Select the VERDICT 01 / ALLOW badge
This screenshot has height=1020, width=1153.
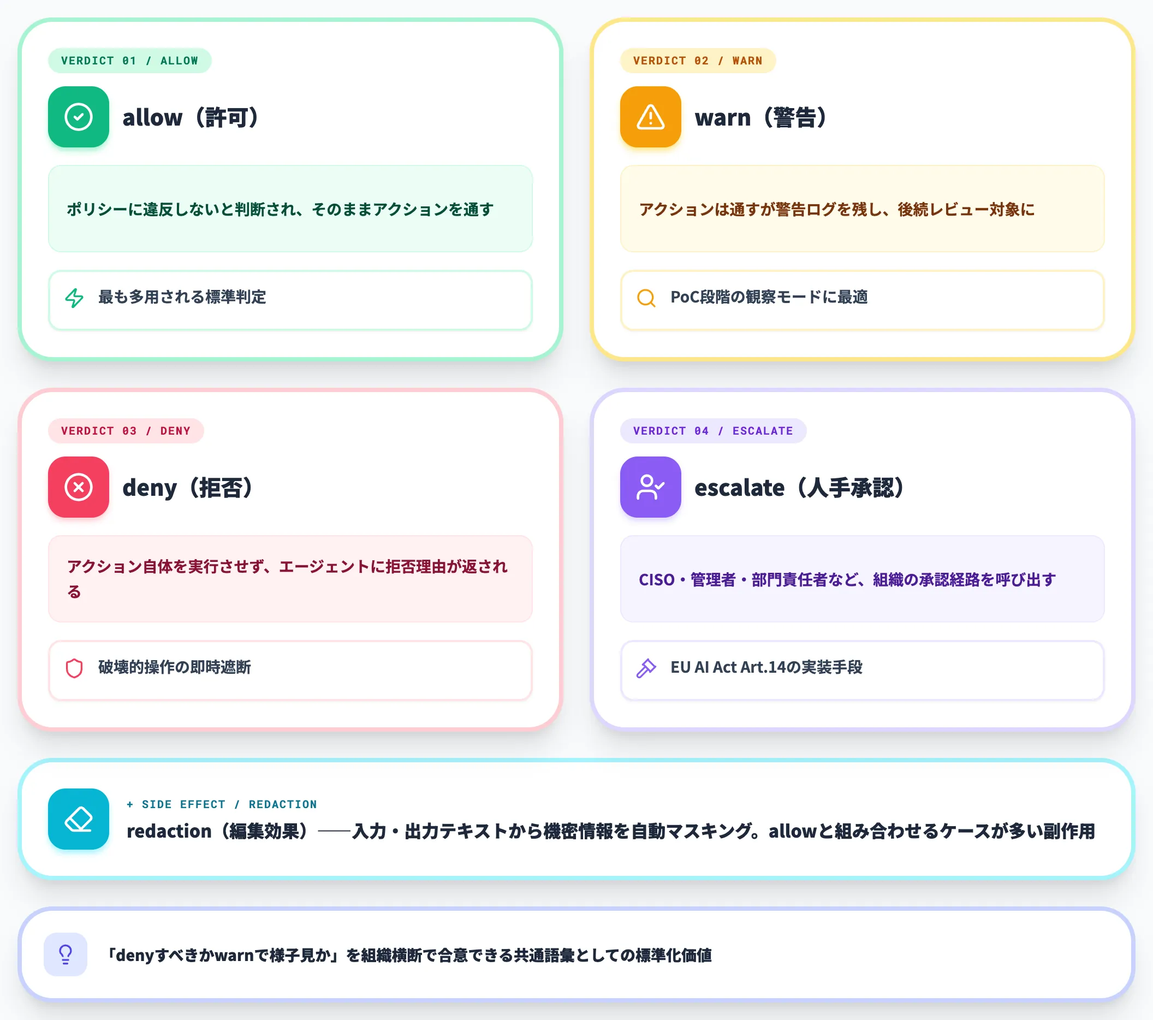(130, 61)
